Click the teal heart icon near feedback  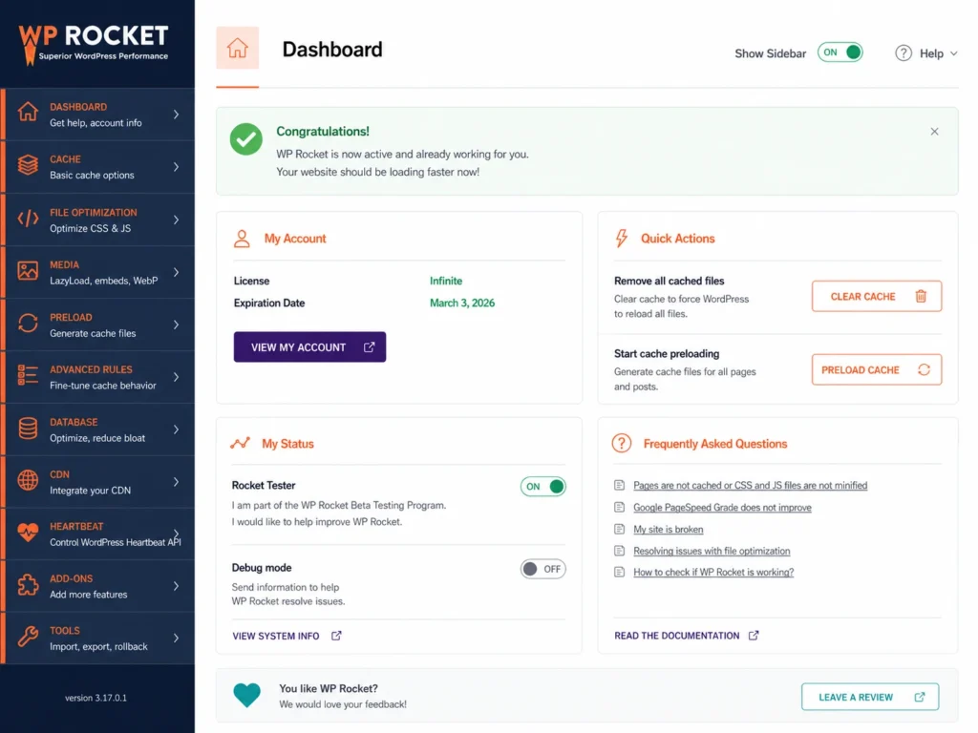[246, 695]
